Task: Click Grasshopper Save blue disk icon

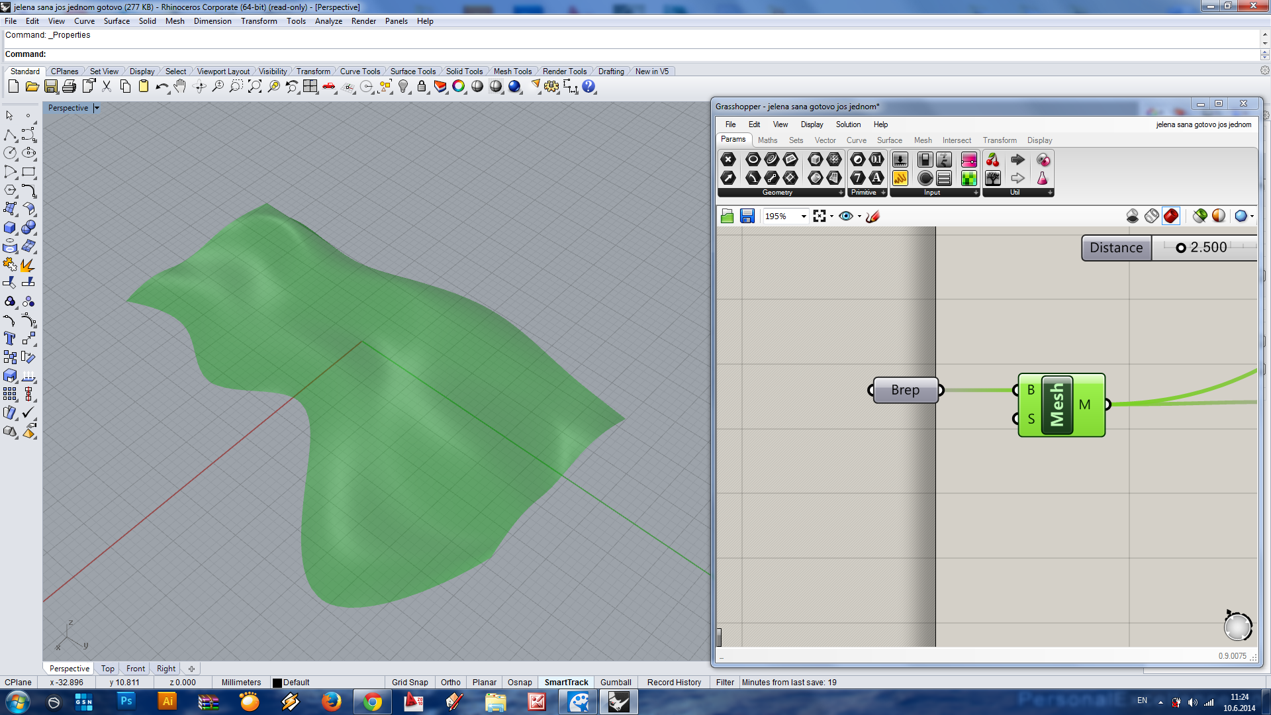Action: [x=747, y=216]
